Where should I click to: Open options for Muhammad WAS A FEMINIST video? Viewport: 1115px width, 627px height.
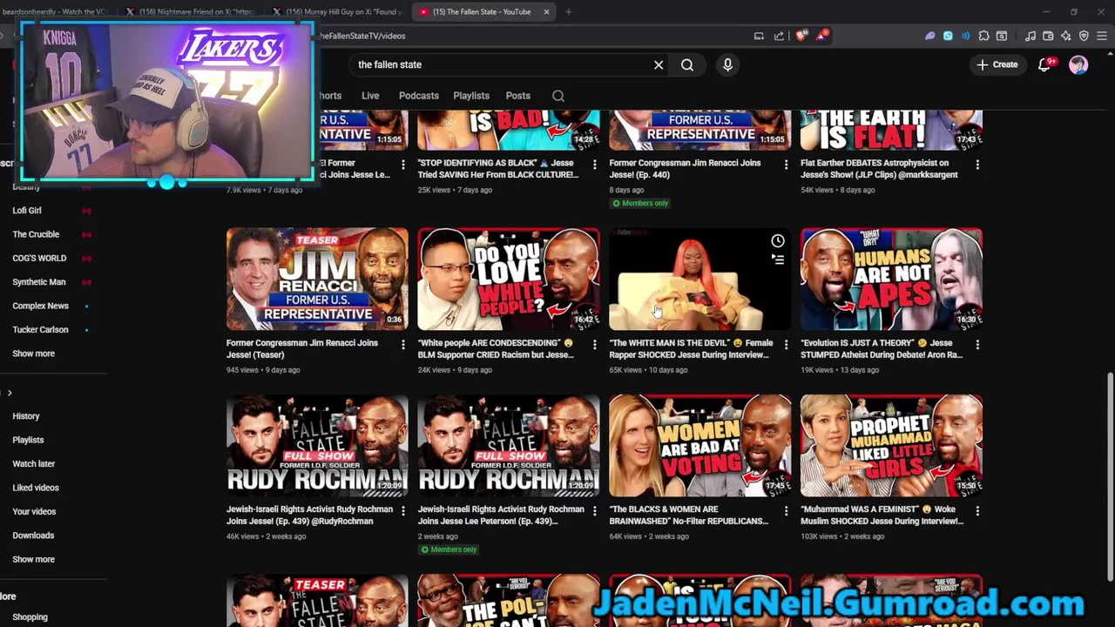(977, 511)
